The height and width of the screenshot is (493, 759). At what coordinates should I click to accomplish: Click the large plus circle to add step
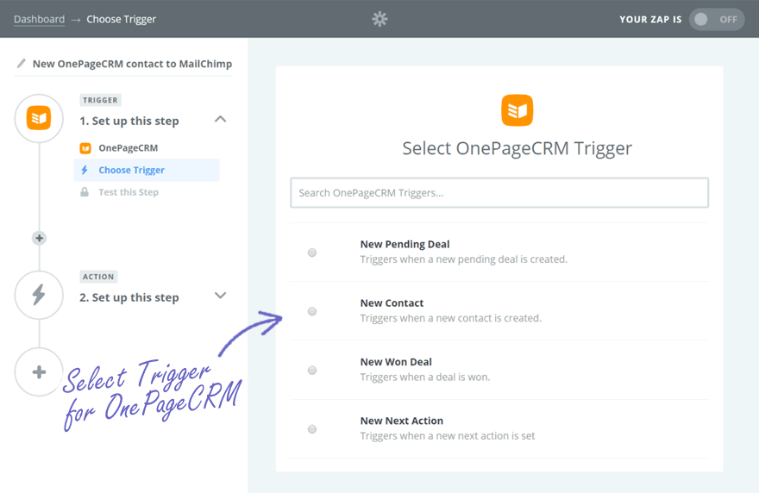point(39,372)
